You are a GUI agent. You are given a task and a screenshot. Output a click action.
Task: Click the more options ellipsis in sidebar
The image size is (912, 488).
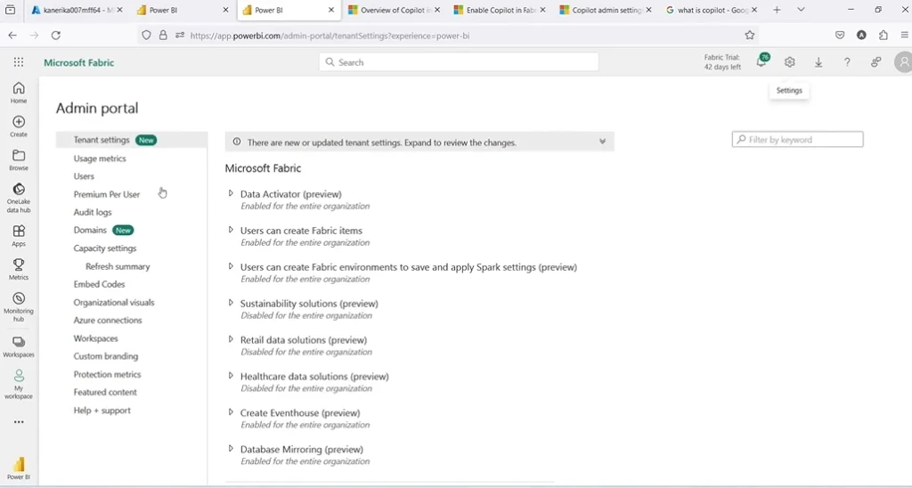tap(19, 422)
